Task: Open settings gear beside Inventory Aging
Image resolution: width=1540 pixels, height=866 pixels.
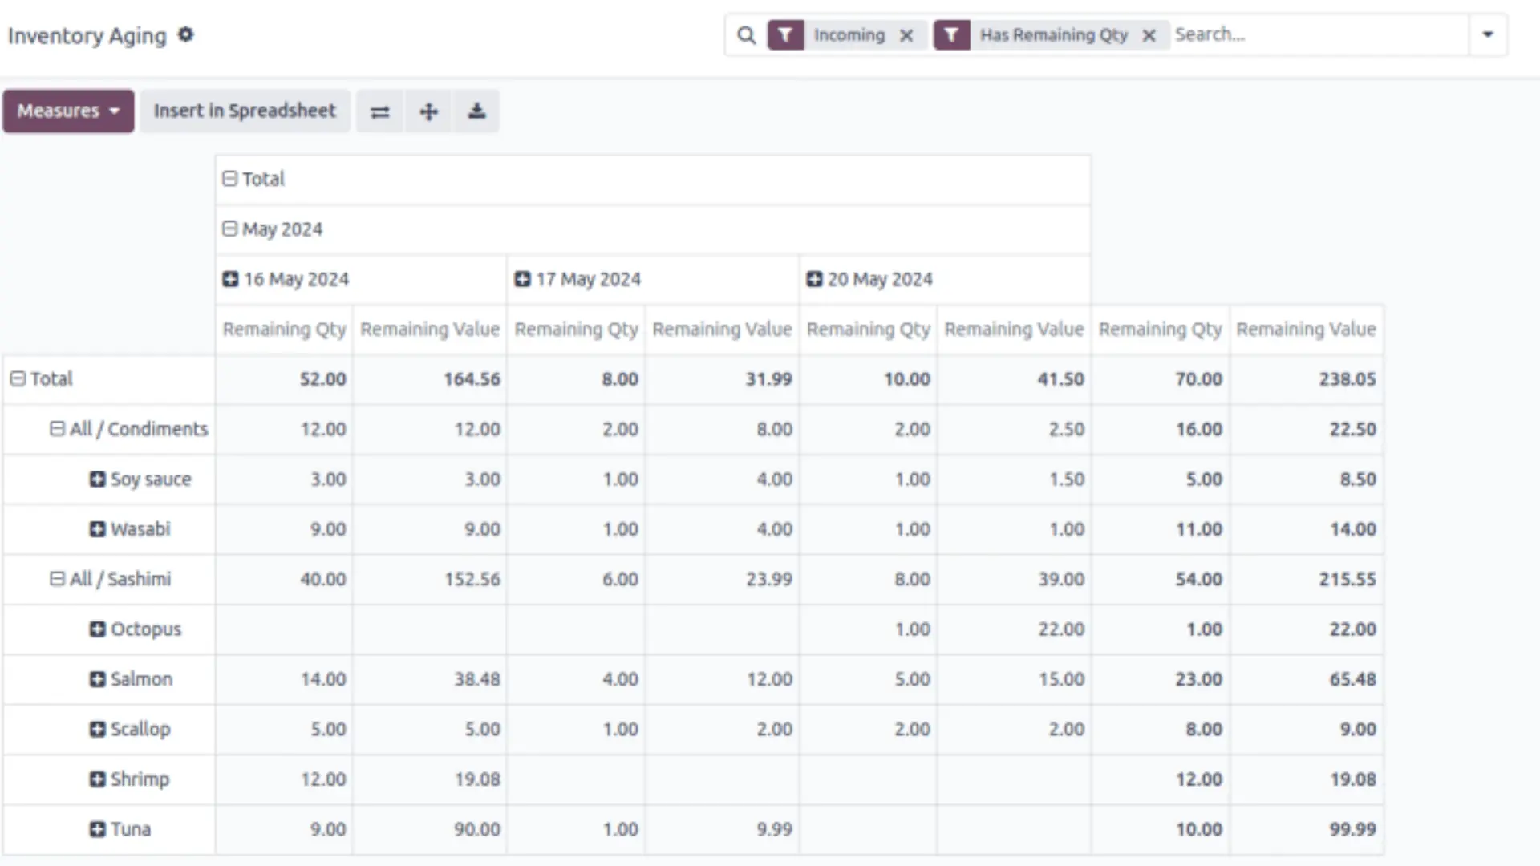Action: [x=185, y=35]
